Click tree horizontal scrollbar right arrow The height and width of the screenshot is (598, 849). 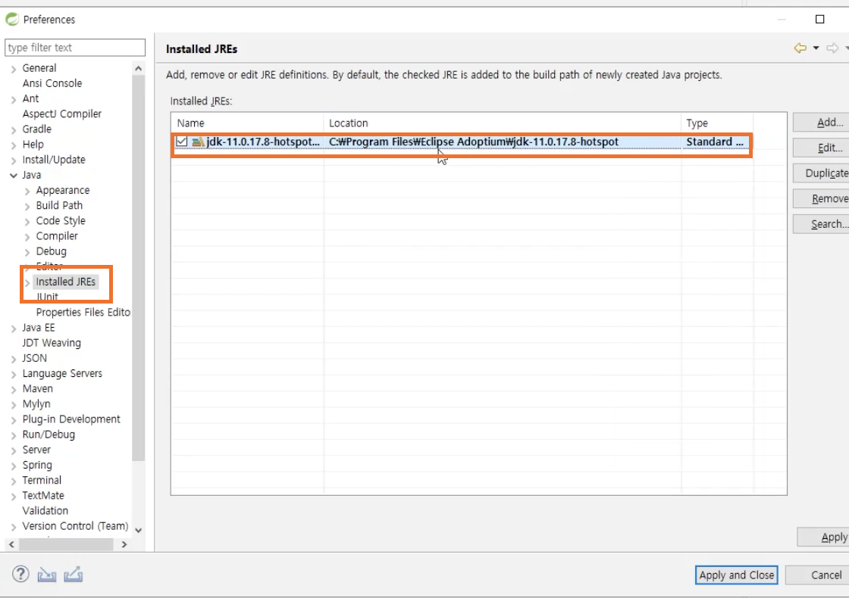[124, 544]
